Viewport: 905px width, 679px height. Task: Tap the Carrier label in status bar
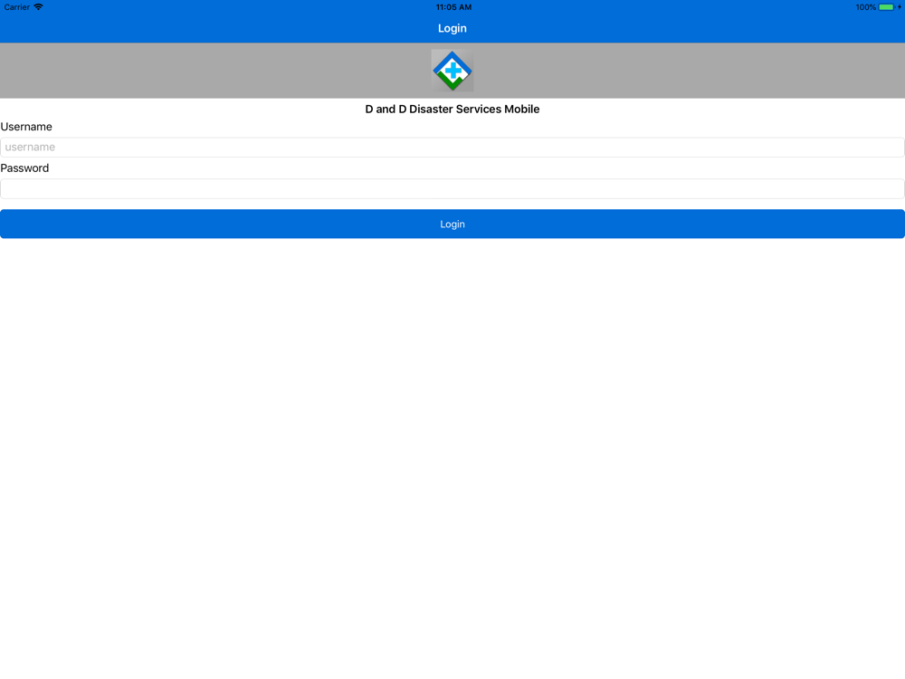(x=16, y=7)
